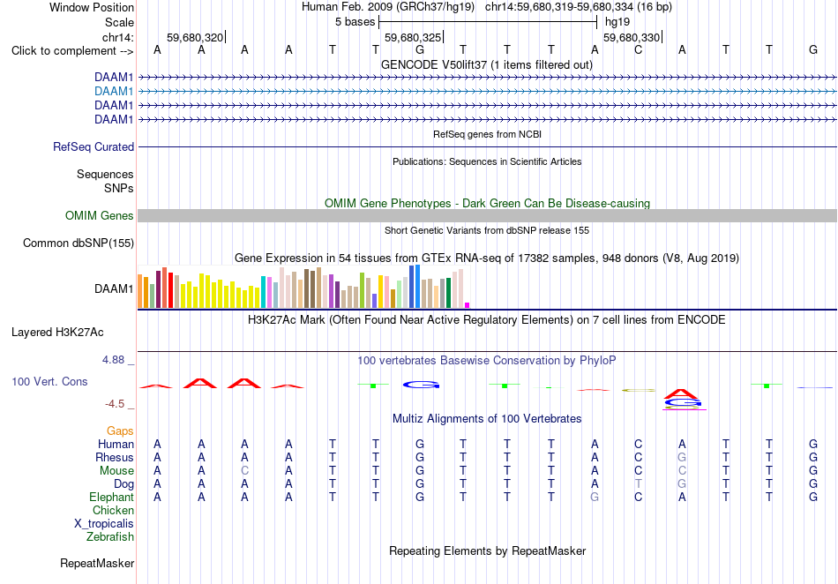Click the SNPs label under Sequences

119,188
